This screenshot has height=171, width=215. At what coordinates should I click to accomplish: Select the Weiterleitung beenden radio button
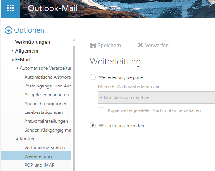(x=93, y=125)
